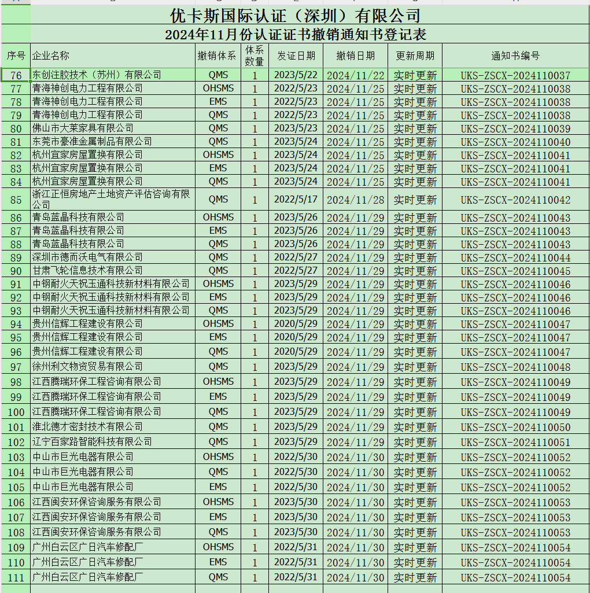Select UKS-ZSCX-2024110038 in row 79
Viewport: 590px width, 593px height.
point(515,115)
